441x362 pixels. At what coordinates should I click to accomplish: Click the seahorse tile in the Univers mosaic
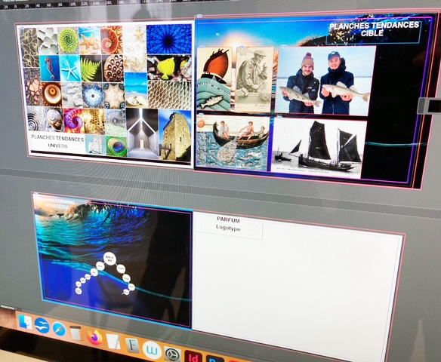click(50, 68)
